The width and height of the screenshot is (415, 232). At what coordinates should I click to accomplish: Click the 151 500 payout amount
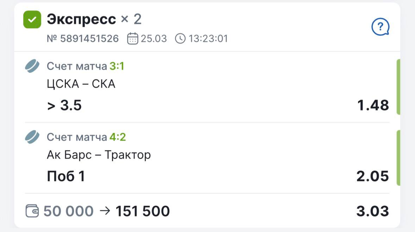[143, 211]
